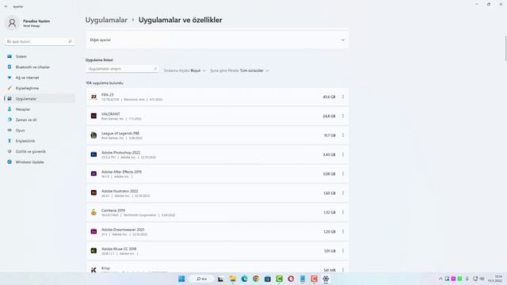The image size is (507, 285).
Task: Go back to Uygulamalar breadcrumb
Action: tap(106, 20)
